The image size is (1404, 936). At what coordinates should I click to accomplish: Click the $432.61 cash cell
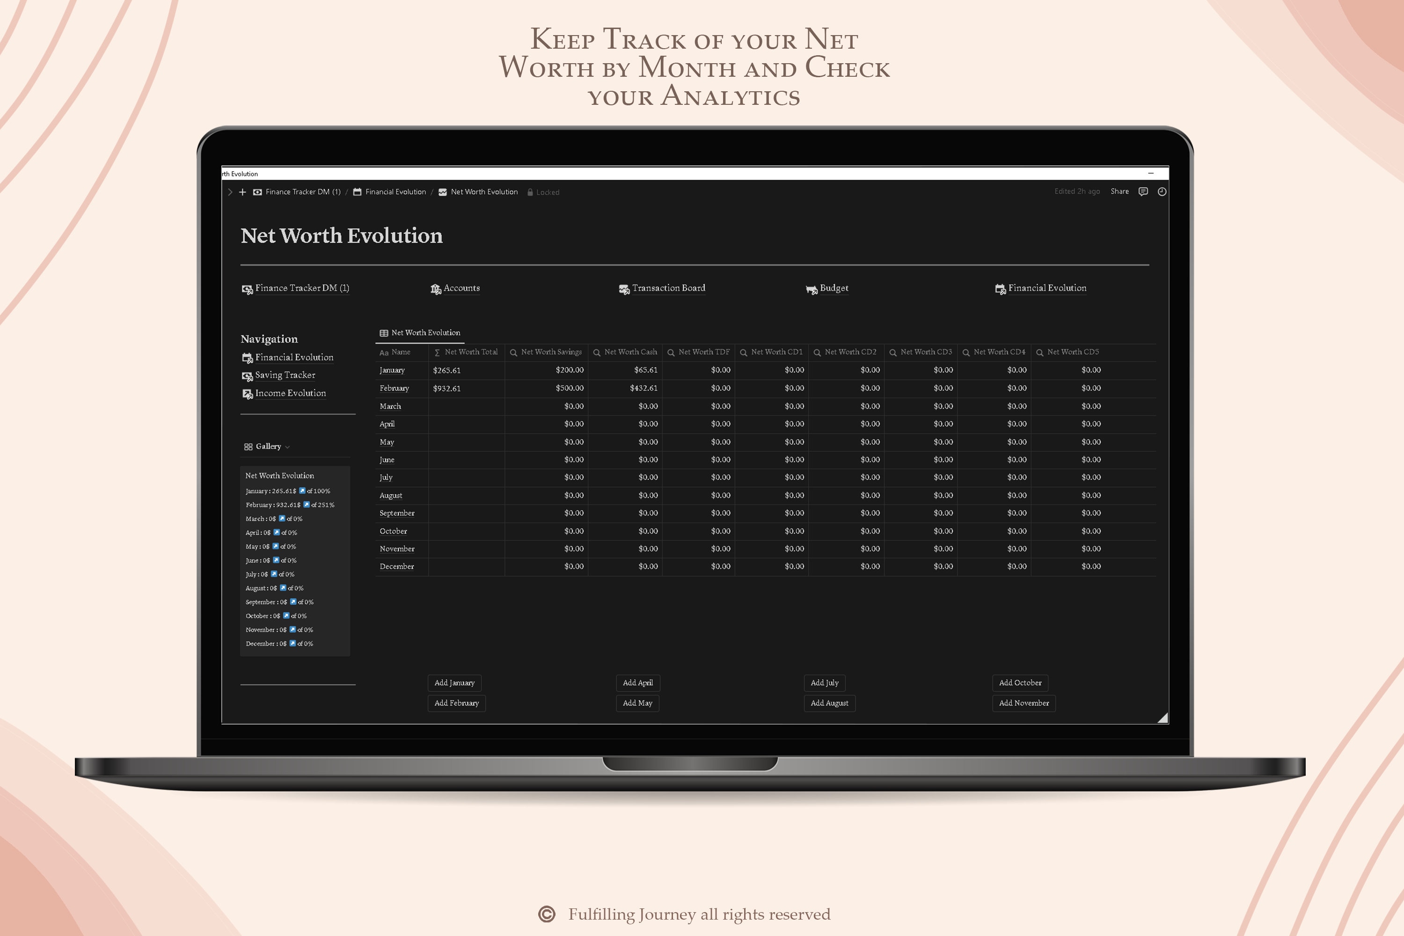(625, 388)
